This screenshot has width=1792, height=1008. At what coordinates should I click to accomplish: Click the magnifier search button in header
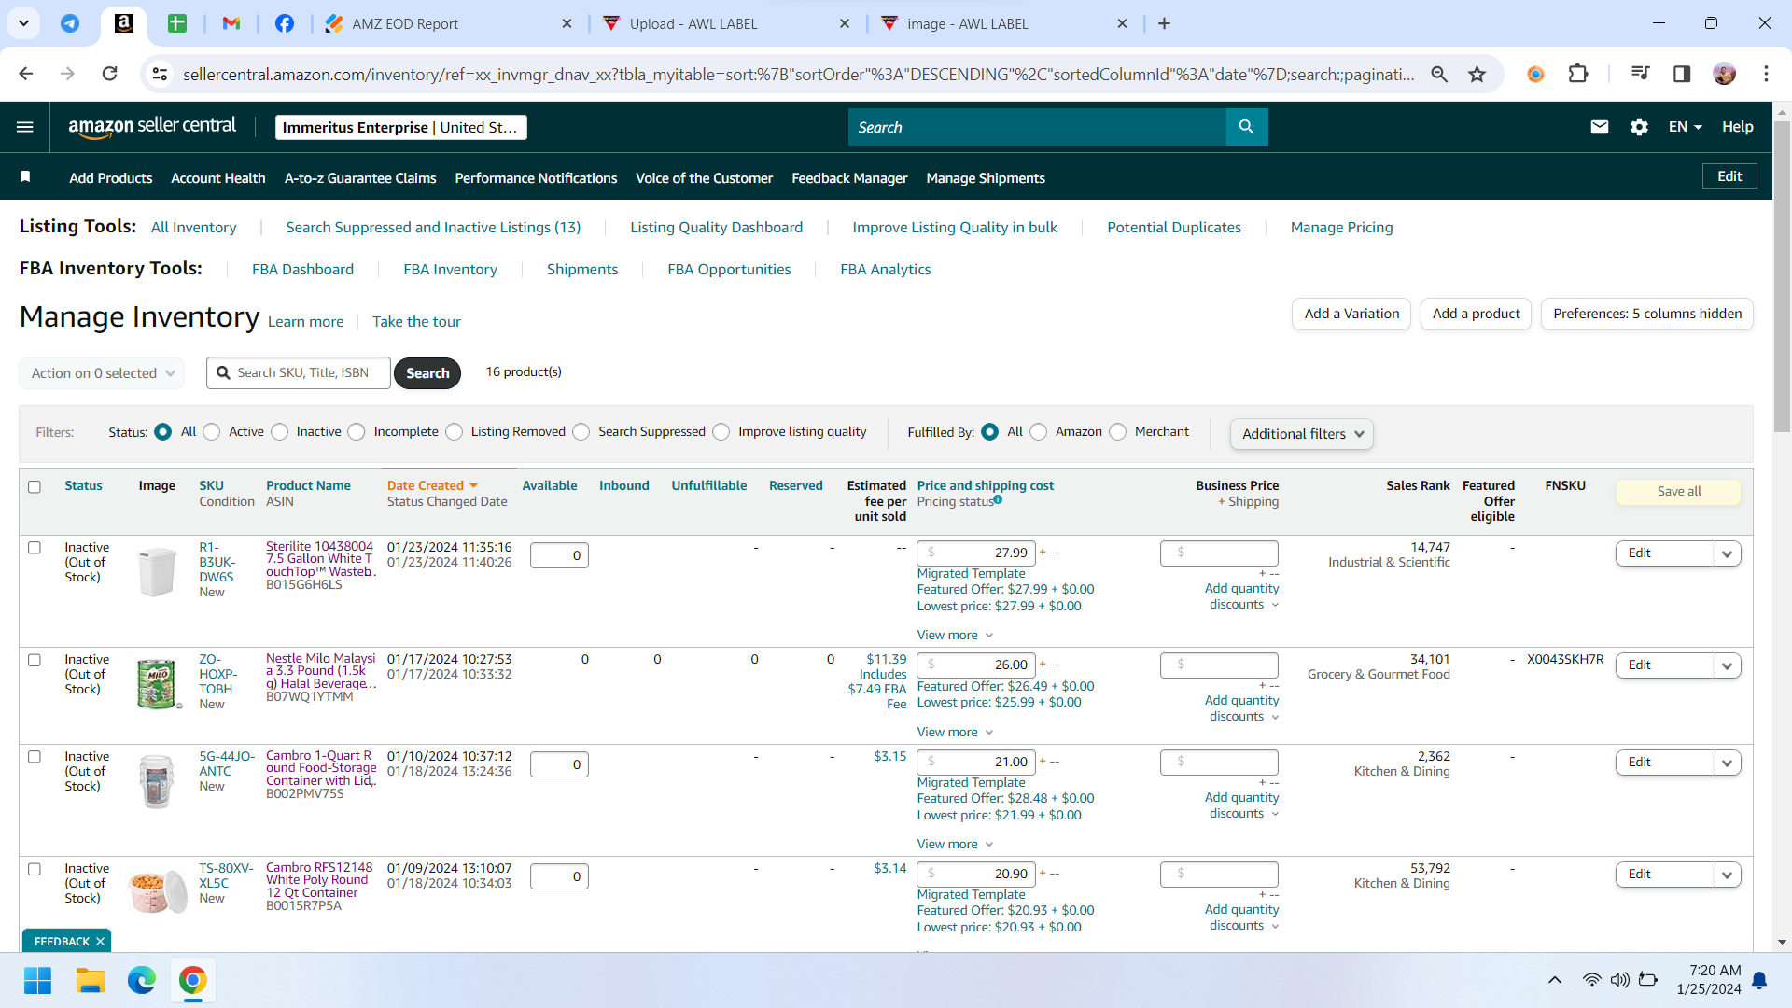tap(1247, 127)
